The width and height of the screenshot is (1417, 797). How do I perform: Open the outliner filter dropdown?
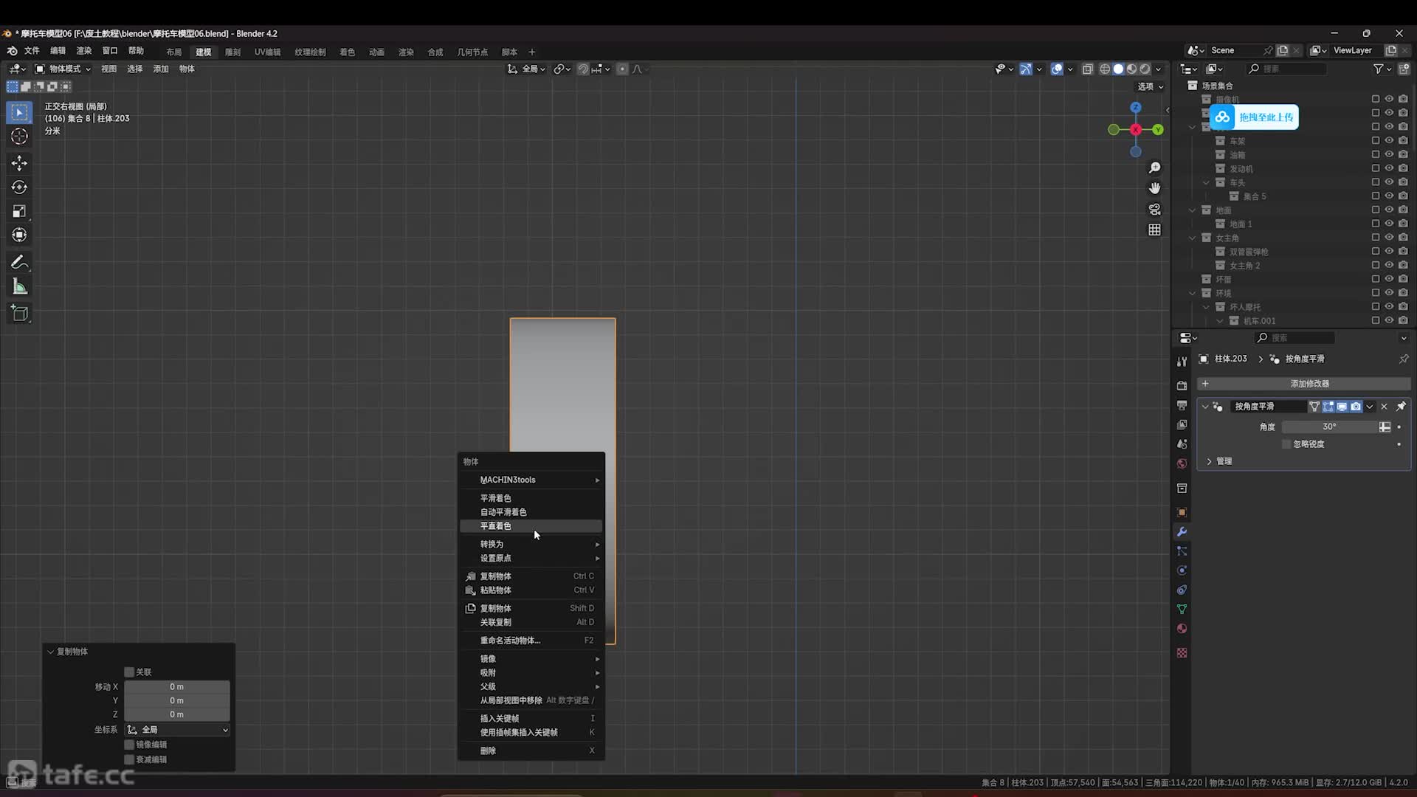point(1382,69)
